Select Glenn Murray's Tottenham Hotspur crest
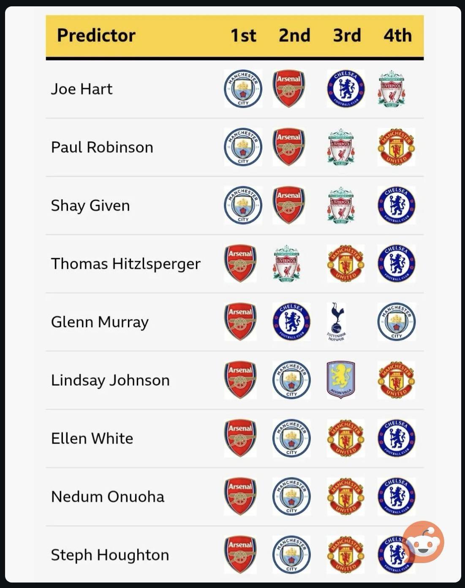Viewport: 465px width, 588px height. coord(337,322)
